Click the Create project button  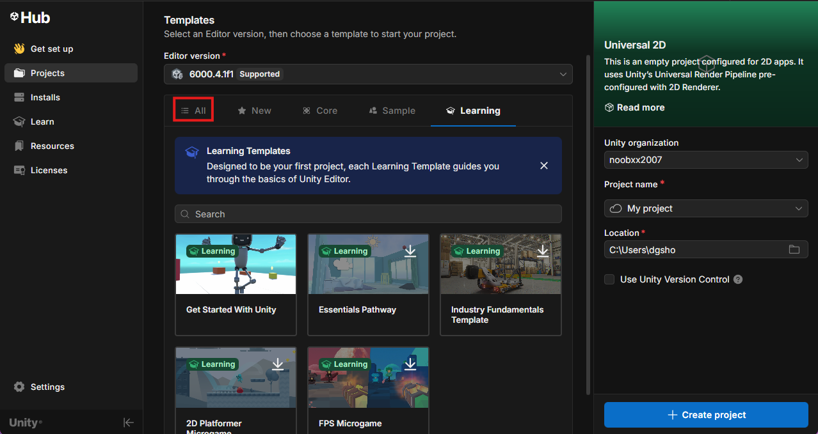706,415
